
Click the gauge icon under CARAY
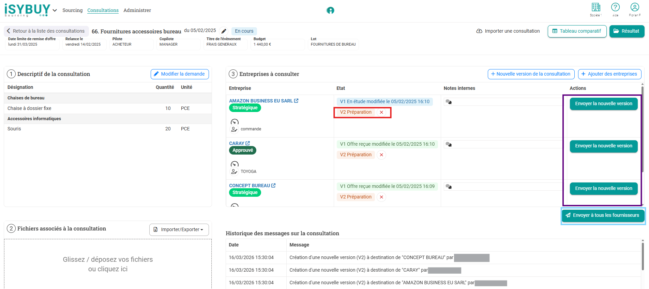click(235, 164)
